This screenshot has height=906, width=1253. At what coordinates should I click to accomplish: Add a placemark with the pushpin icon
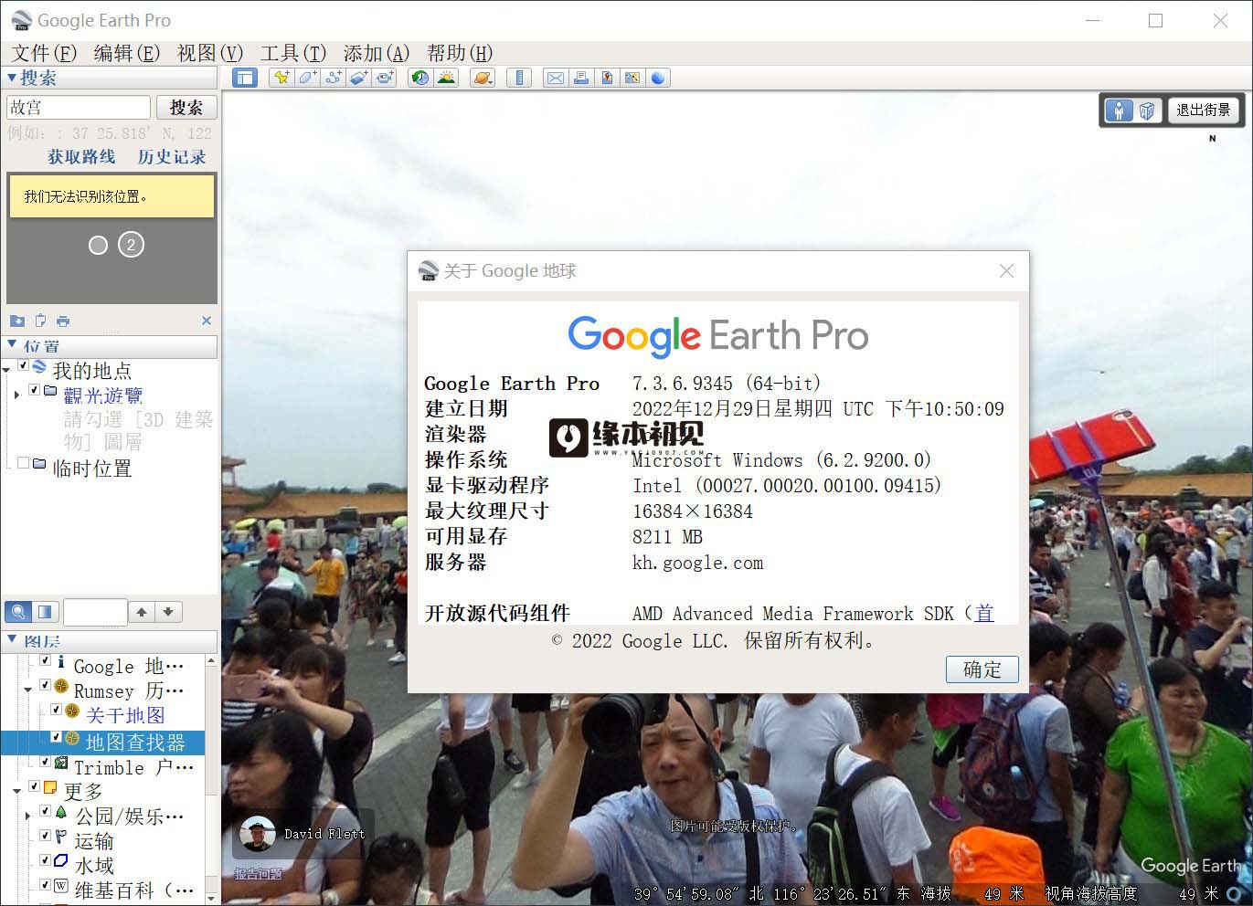[281, 78]
